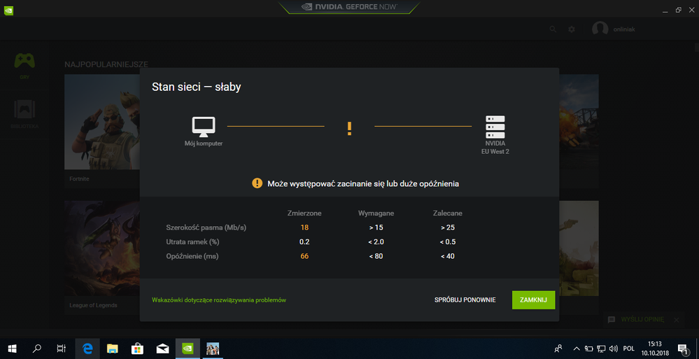Open the troubleshooting tips link
This screenshot has height=359, width=699.
pyautogui.click(x=219, y=300)
